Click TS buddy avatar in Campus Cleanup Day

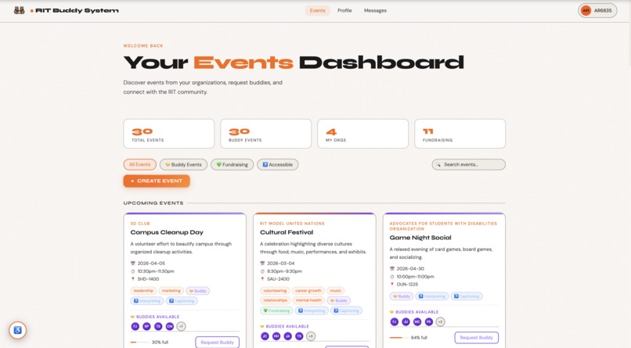click(158, 326)
